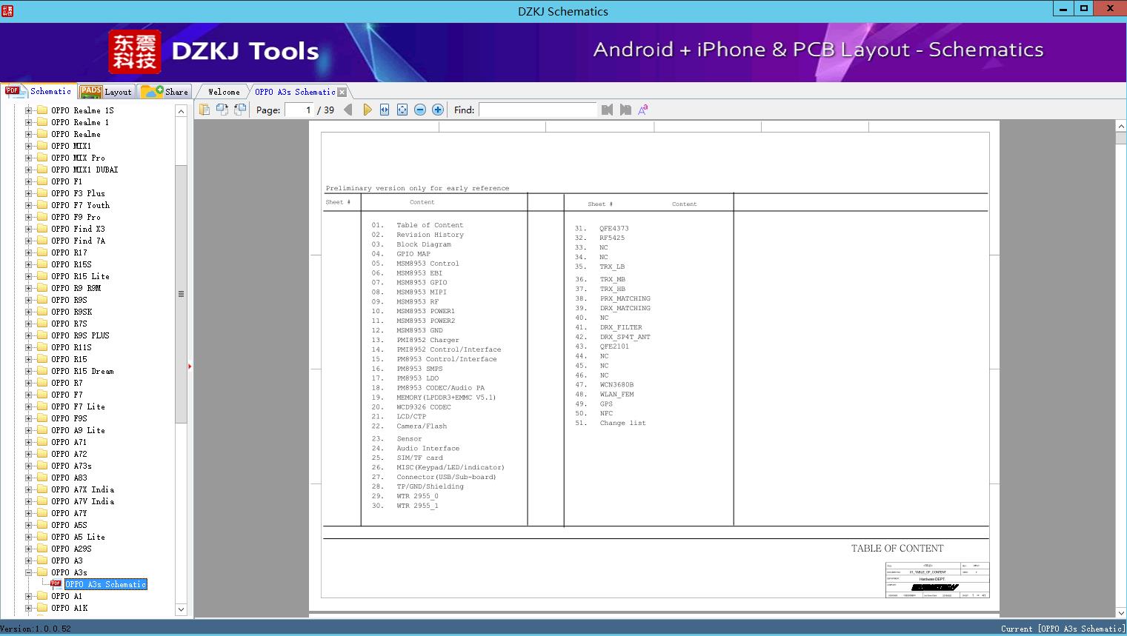
Task: Click the folder icon of OPPO A3s
Action: click(x=42, y=572)
